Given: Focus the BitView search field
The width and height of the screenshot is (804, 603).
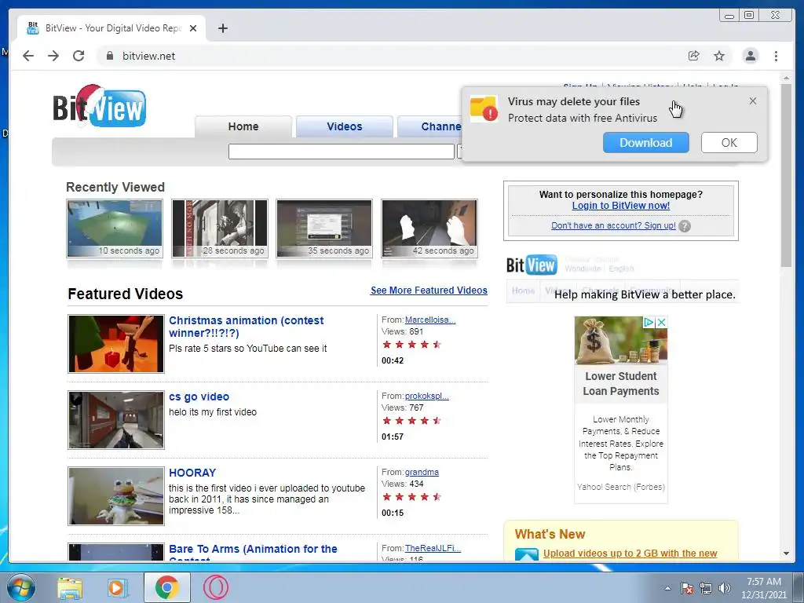Looking at the screenshot, I should [341, 152].
